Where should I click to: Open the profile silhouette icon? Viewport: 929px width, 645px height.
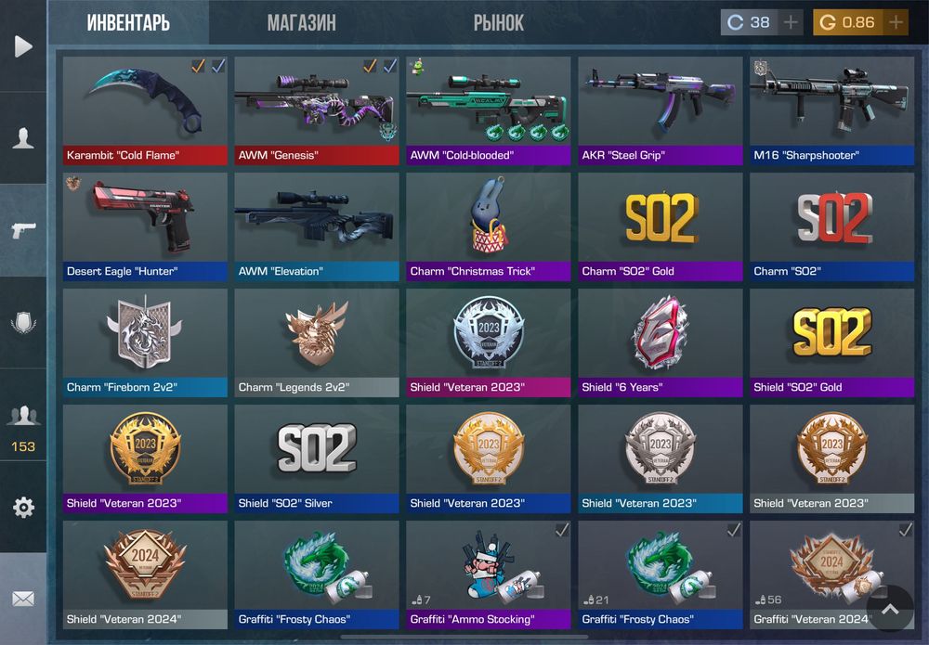23,138
